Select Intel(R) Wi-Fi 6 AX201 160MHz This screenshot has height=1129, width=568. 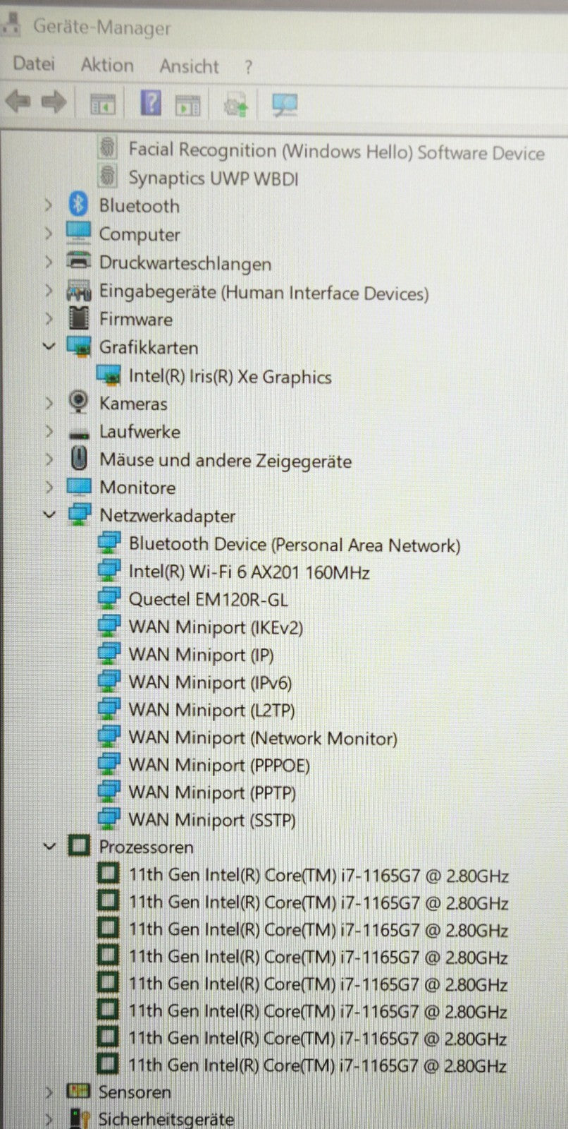click(x=249, y=572)
